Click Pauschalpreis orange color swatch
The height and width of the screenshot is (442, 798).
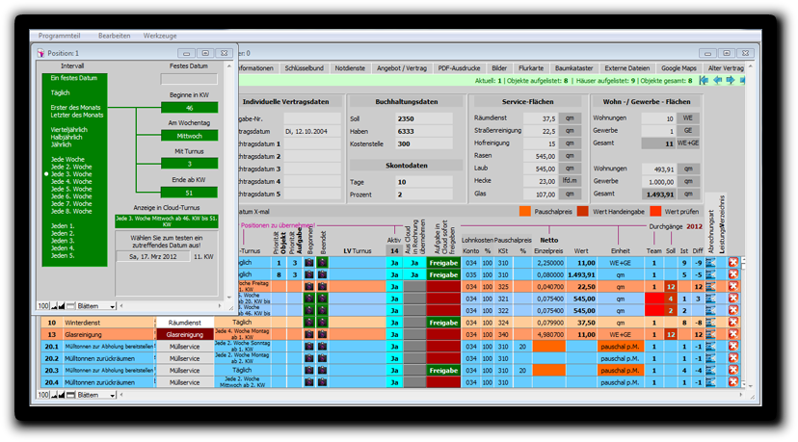click(x=524, y=211)
